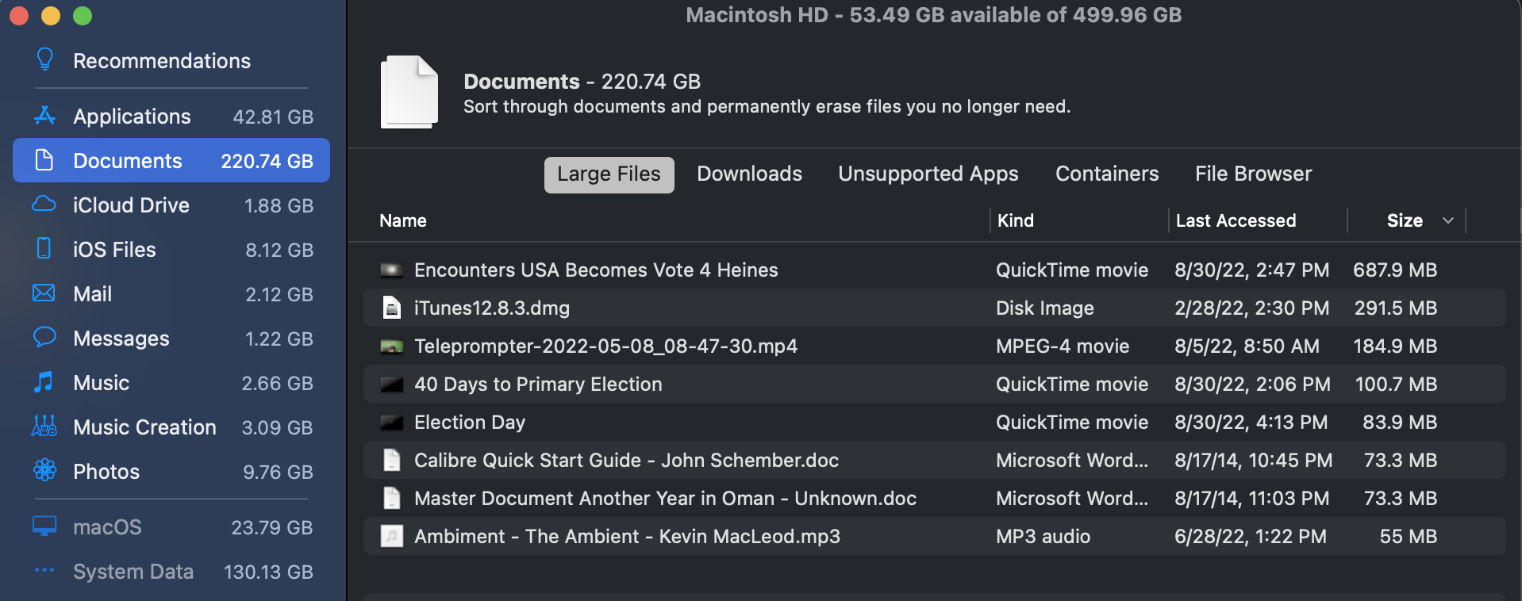Click the Mail envelope icon
The image size is (1522, 601).
pos(44,293)
